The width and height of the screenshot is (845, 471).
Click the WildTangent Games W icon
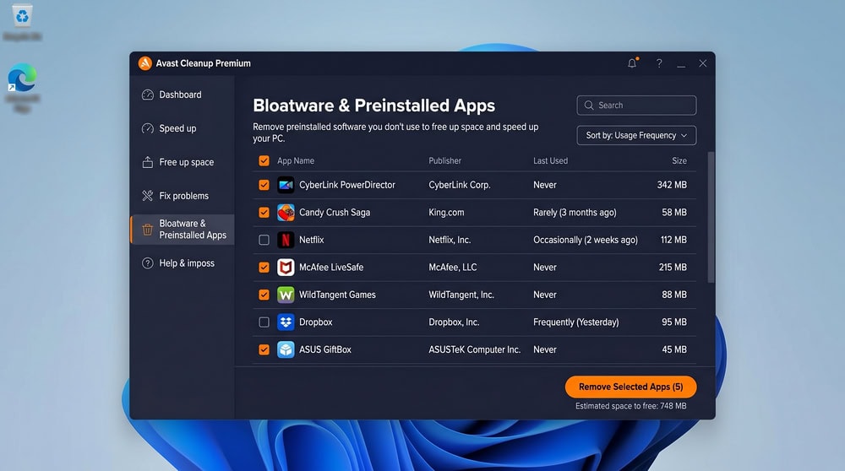[286, 295]
